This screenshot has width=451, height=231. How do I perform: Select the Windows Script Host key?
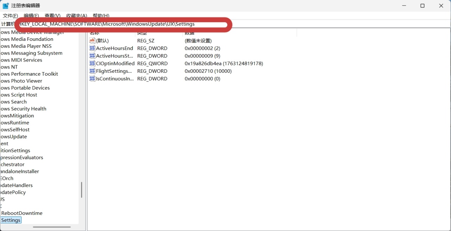coord(19,95)
